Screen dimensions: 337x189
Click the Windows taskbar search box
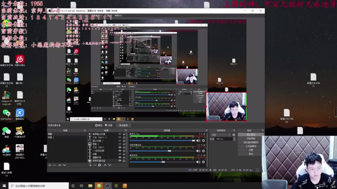(x=38, y=186)
